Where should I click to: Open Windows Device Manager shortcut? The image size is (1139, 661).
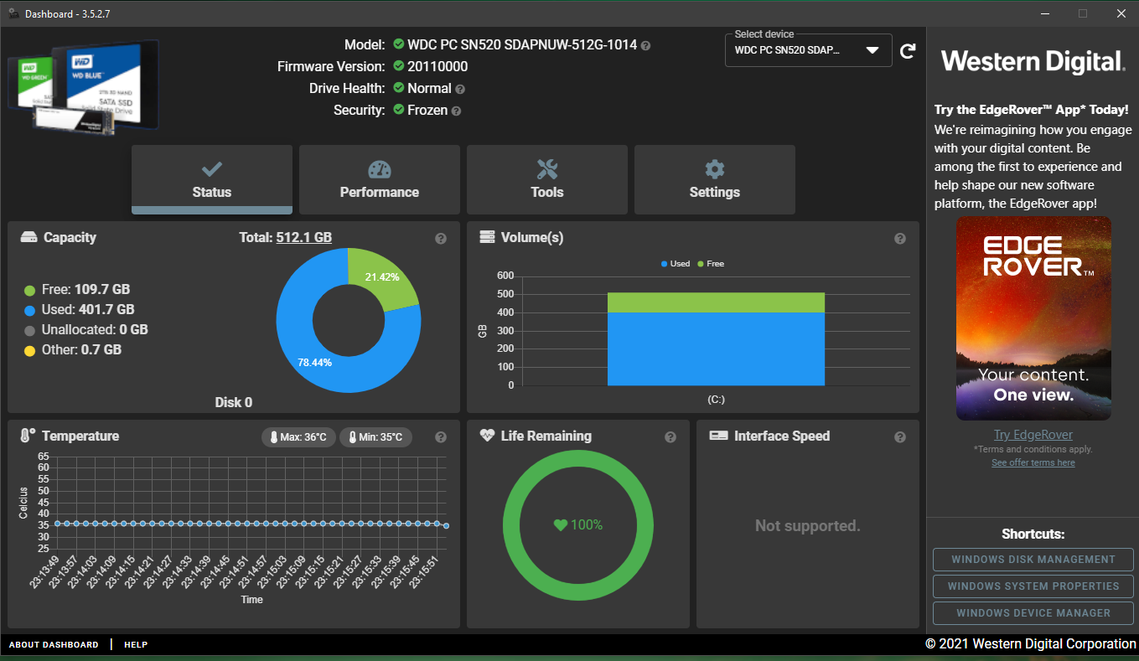coord(1033,613)
